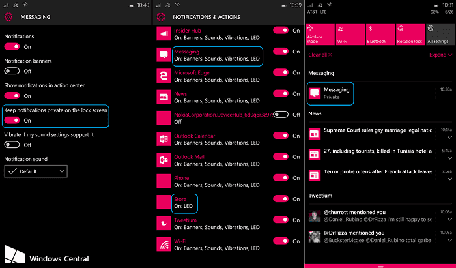
Task: Open the Microsoft Edge app icon
Action: [x=164, y=76]
